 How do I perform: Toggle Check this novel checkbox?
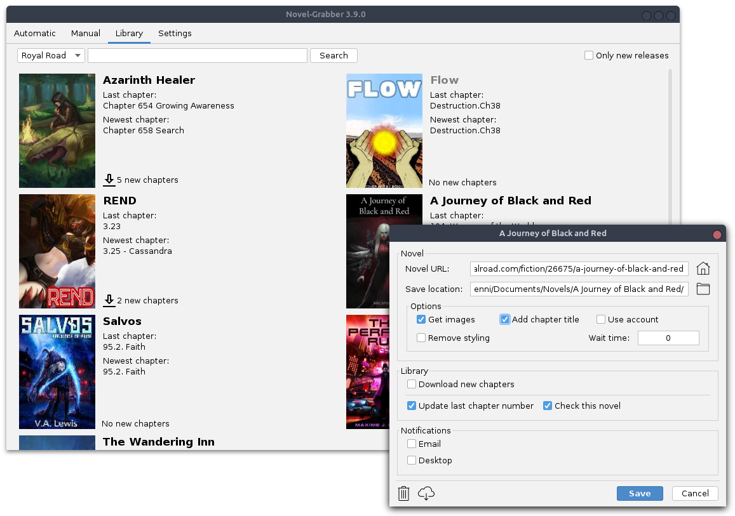click(x=548, y=406)
